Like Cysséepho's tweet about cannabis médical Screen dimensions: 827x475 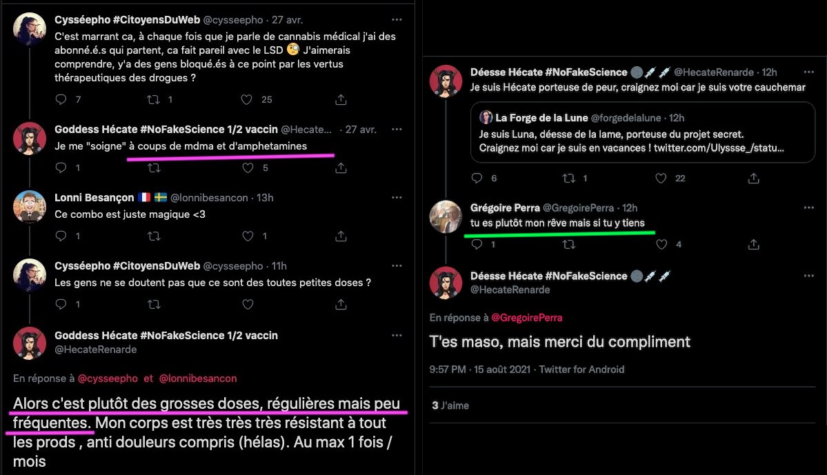point(246,99)
